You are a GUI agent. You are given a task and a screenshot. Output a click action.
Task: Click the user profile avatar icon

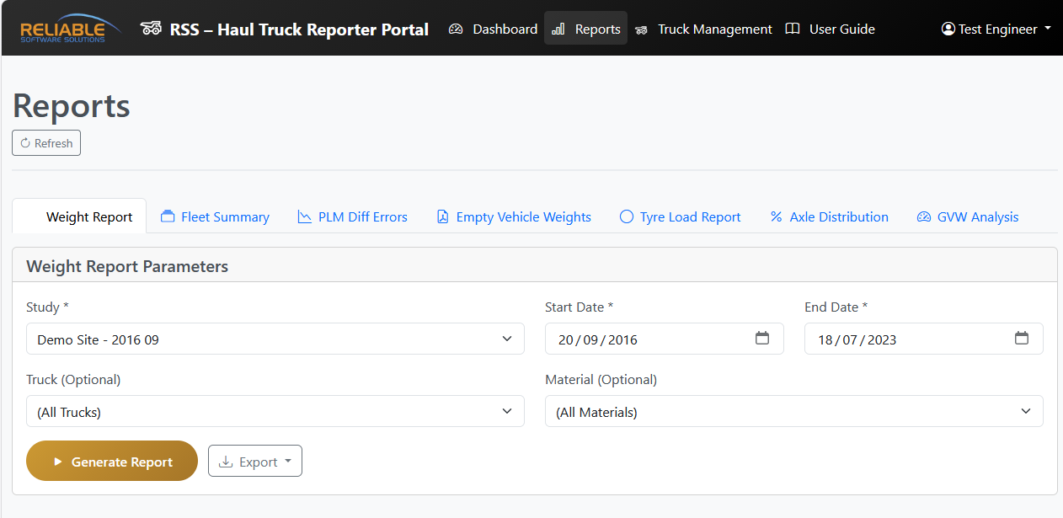click(948, 29)
